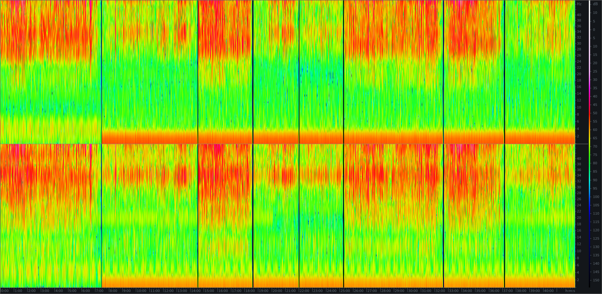This screenshot has width=602, height=294.
Task: Click the 37:00 mark on the time ruler
Action: point(509,291)
